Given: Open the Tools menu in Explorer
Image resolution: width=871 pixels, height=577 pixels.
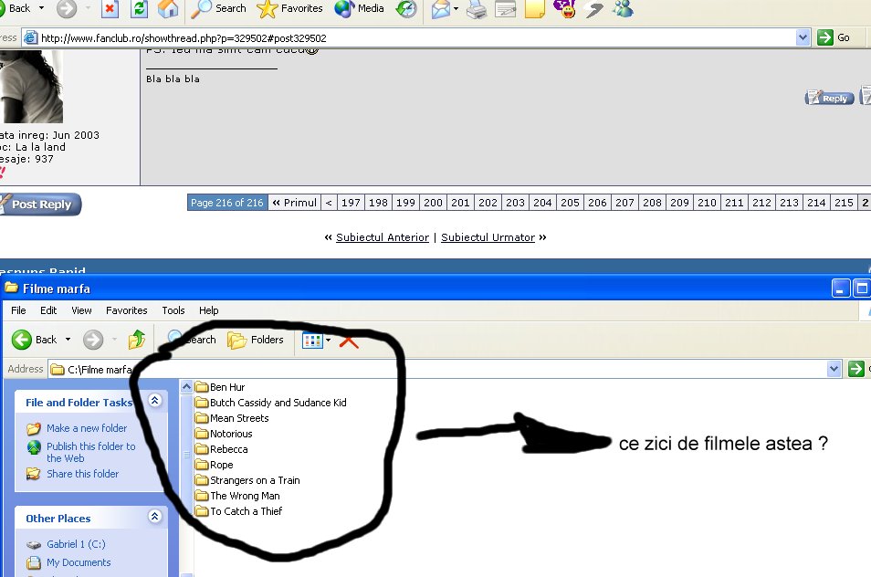Looking at the screenshot, I should 173,310.
